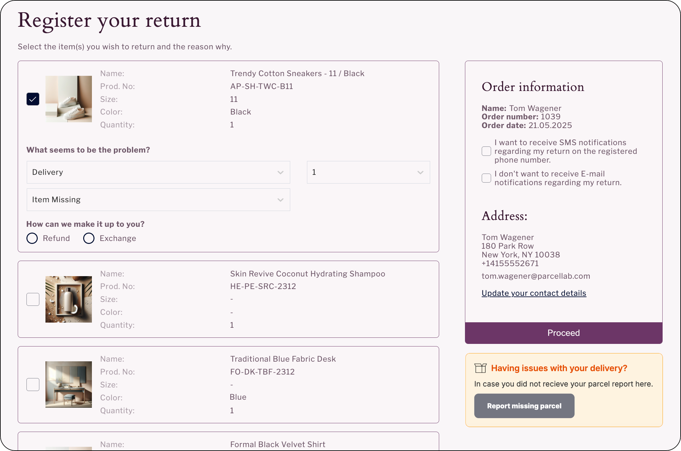Click the tom.wagener@parcellab.com email address

coord(536,276)
